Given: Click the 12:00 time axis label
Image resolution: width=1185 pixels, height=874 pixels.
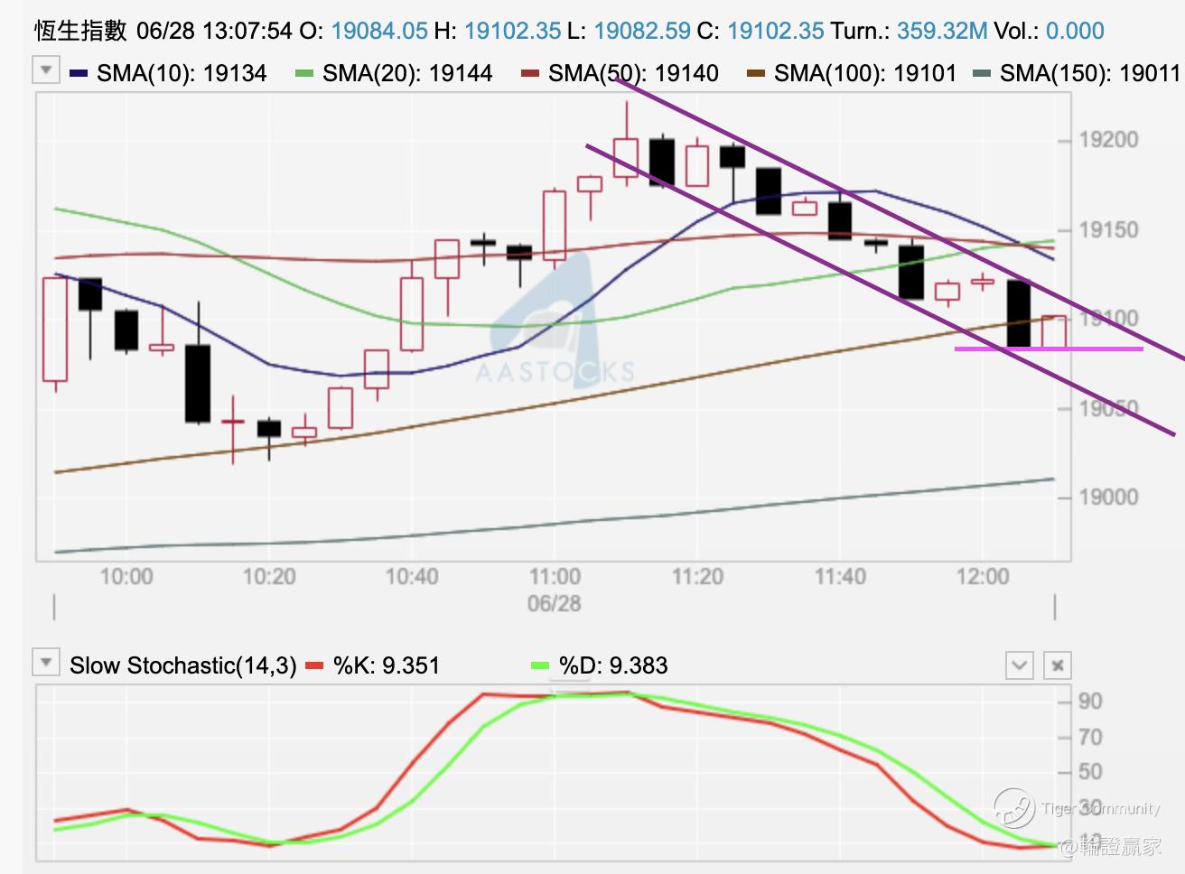Looking at the screenshot, I should coord(983,576).
